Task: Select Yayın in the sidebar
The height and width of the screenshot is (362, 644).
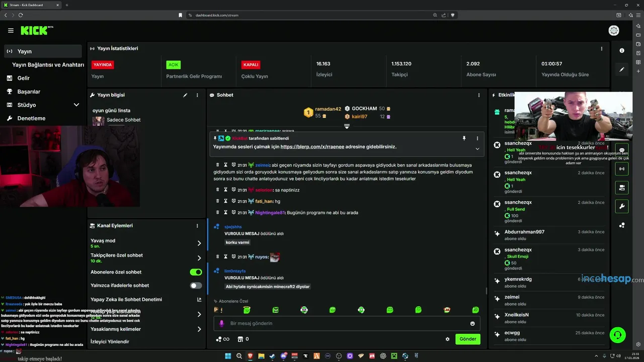Action: (43, 51)
